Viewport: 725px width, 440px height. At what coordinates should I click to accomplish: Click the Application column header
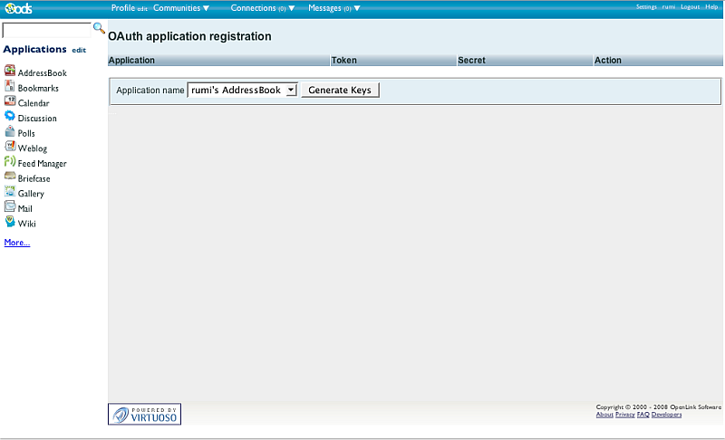[x=219, y=60]
